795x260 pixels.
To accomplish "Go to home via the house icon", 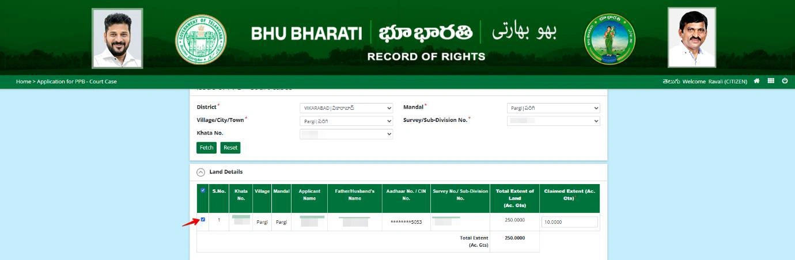I will (756, 81).
